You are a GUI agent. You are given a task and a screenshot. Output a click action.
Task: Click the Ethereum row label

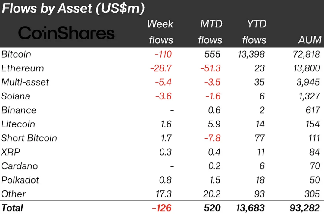(x=23, y=68)
